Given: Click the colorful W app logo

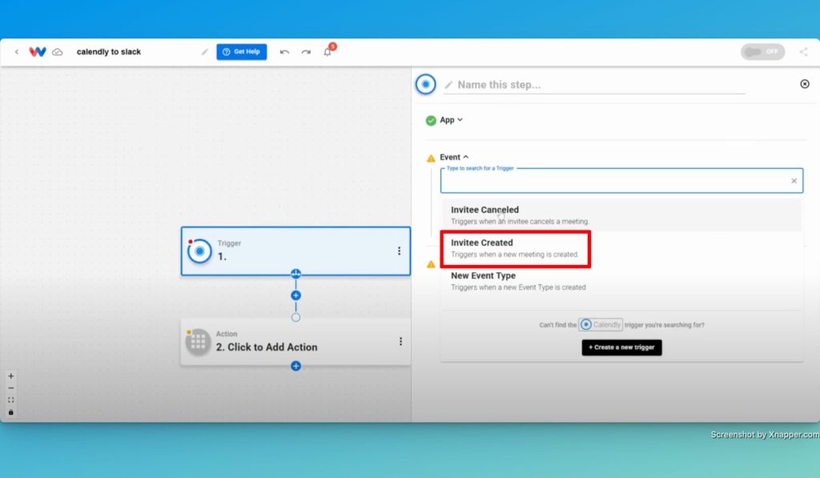Looking at the screenshot, I should [37, 52].
